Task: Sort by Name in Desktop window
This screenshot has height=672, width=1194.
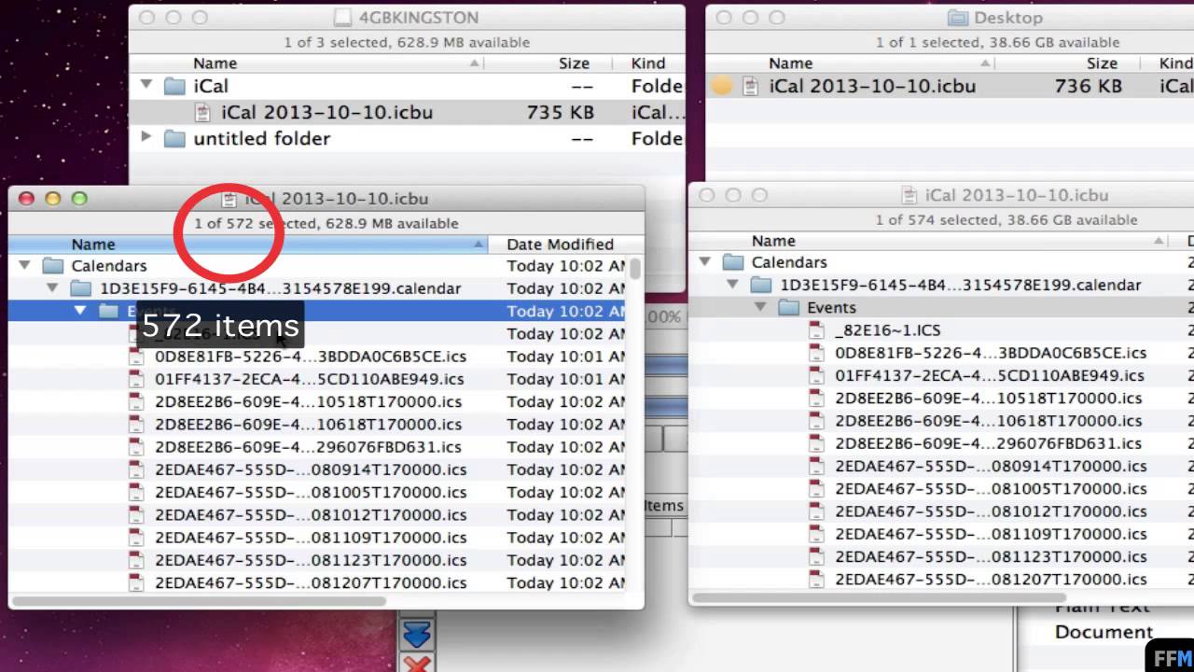Action: (790, 63)
